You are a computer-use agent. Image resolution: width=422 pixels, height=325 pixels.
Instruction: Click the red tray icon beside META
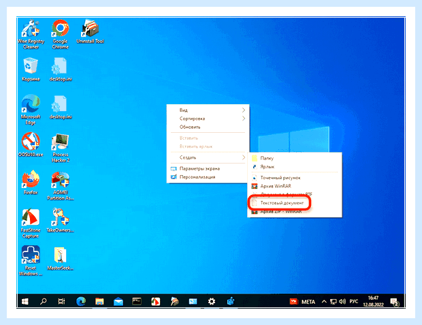point(293,302)
